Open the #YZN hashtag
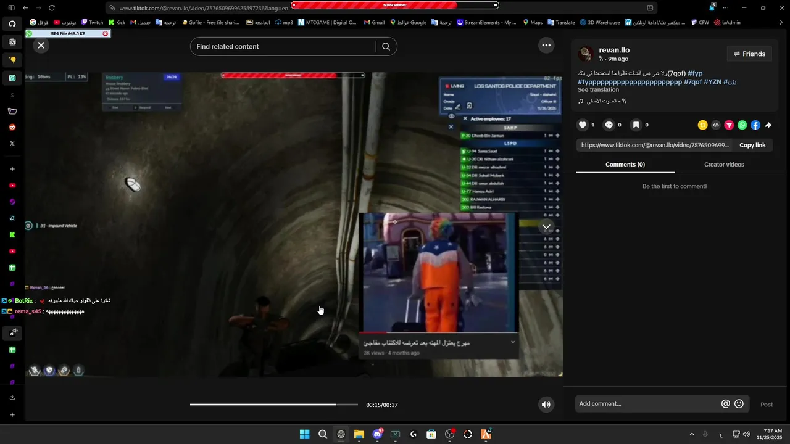 [x=712, y=82]
